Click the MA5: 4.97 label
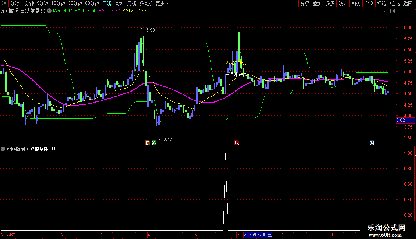The width and height of the screenshot is (416, 239). pyautogui.click(x=63, y=11)
